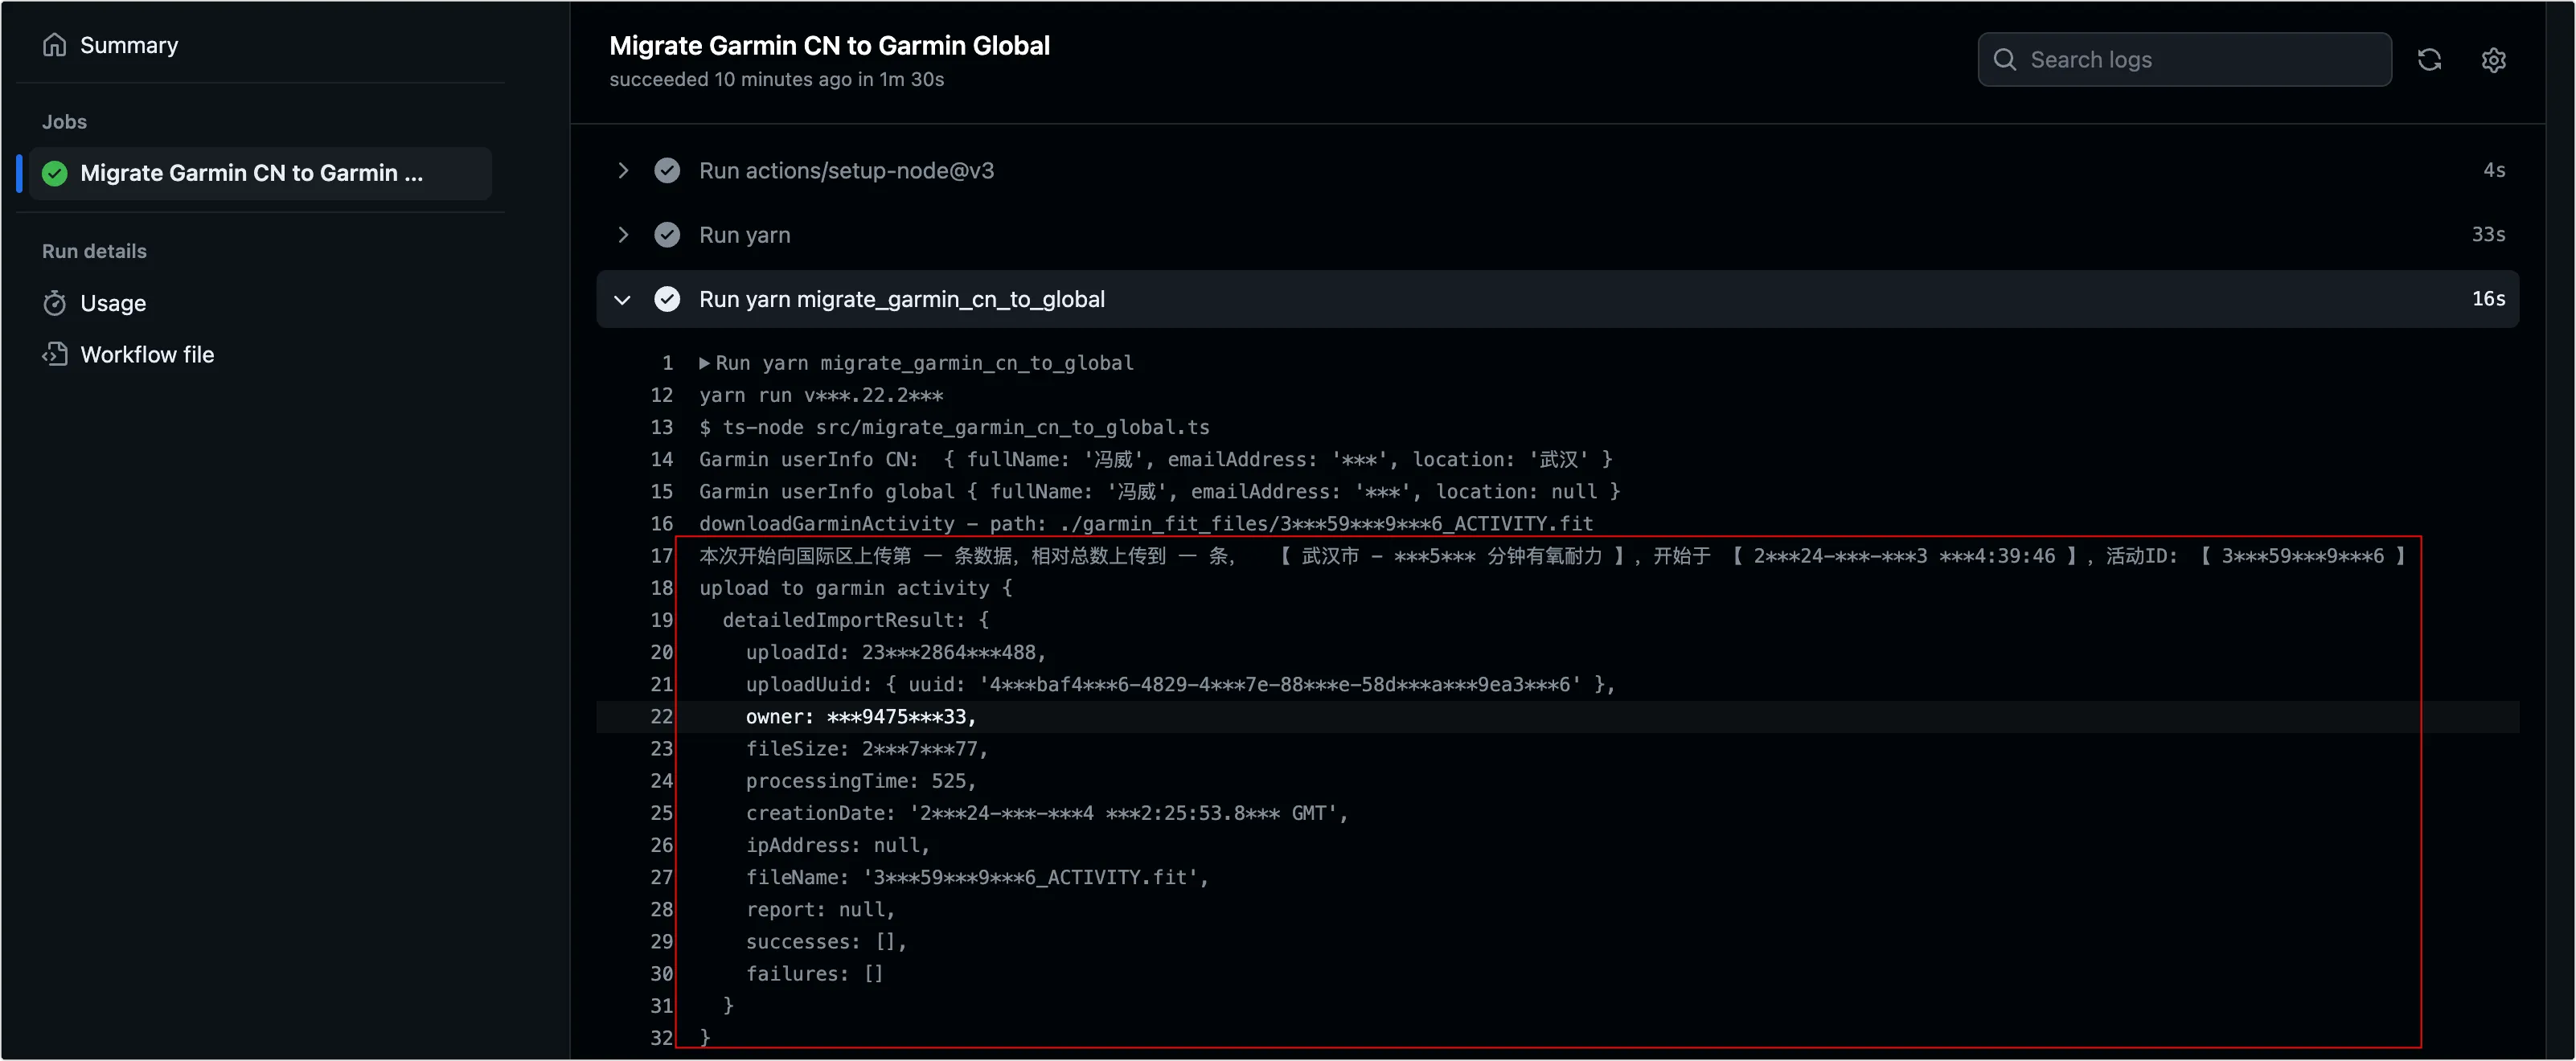Focus the Search logs field
Image resolution: width=2576 pixels, height=1061 pixels.
2185,60
